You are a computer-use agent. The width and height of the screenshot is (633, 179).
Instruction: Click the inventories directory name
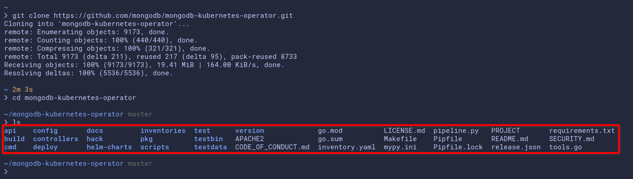coord(163,131)
